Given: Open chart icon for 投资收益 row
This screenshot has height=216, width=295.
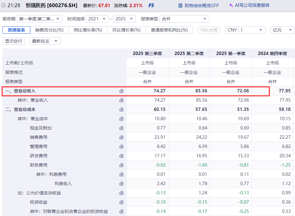Looking at the screenshot, I should 121,202.
